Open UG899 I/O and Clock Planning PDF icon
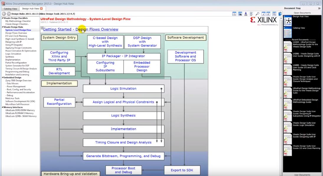 click(288, 70)
